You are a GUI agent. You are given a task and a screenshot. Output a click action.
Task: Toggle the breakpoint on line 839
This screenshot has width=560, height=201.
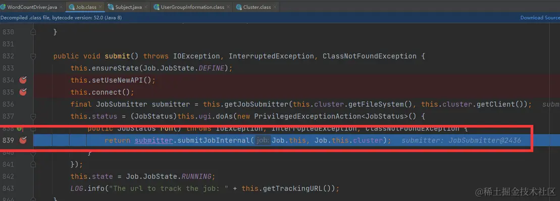point(23,141)
